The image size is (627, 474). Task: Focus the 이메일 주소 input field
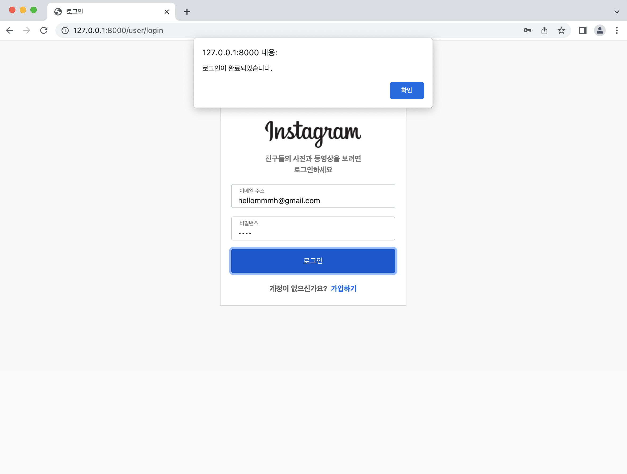pyautogui.click(x=313, y=196)
